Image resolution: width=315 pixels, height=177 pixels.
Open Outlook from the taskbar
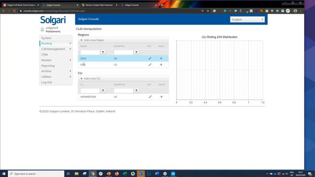click(141, 174)
